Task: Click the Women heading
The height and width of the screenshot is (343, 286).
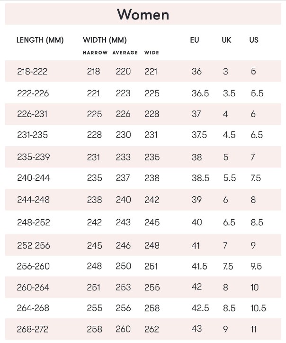Action: click(x=143, y=14)
